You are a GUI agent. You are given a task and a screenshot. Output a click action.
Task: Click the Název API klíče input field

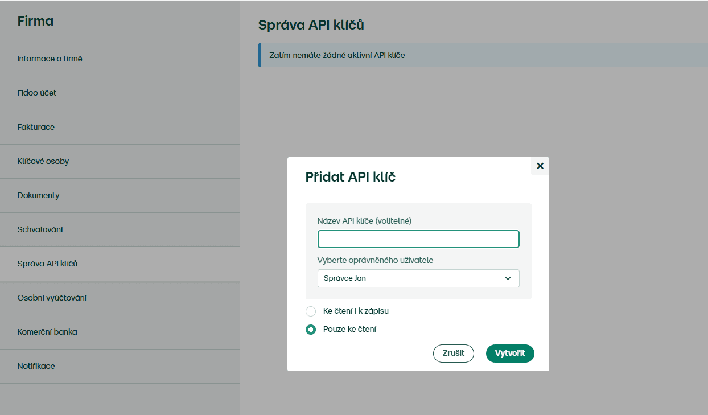418,239
